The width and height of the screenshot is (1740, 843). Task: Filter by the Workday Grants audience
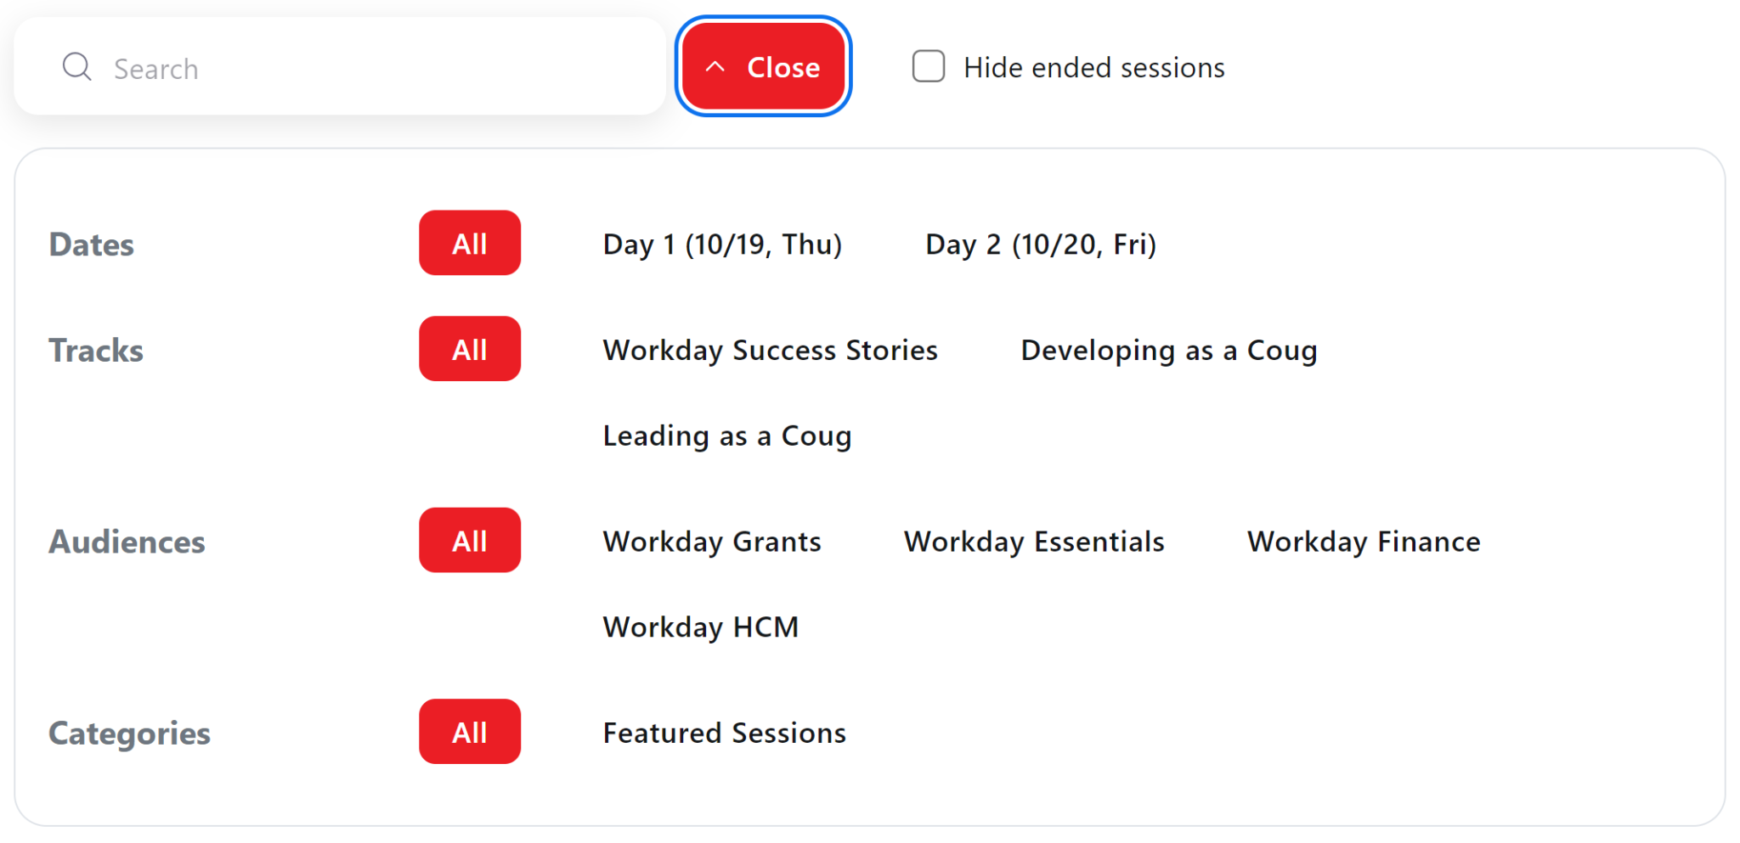pyautogui.click(x=712, y=541)
